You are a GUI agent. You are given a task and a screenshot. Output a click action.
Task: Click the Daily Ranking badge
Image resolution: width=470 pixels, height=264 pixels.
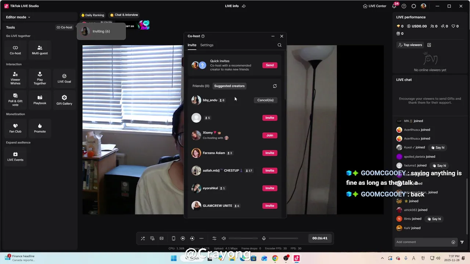tap(93, 15)
